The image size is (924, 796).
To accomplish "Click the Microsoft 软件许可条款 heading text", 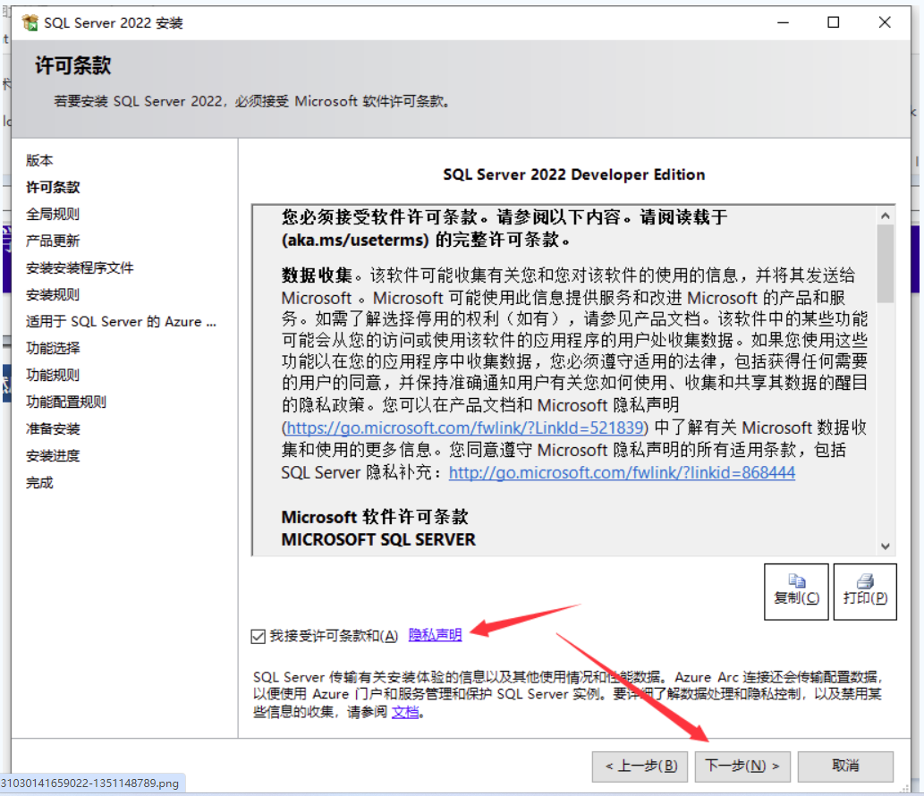I will click(x=375, y=517).
